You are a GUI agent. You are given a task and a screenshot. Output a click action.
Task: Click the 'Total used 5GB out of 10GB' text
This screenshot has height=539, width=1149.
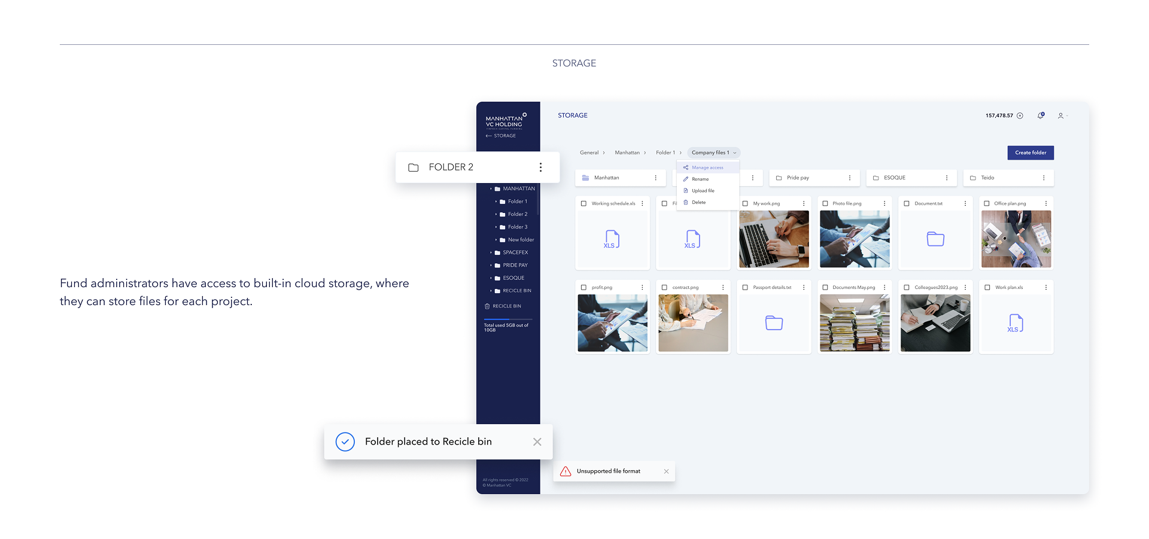tap(506, 328)
